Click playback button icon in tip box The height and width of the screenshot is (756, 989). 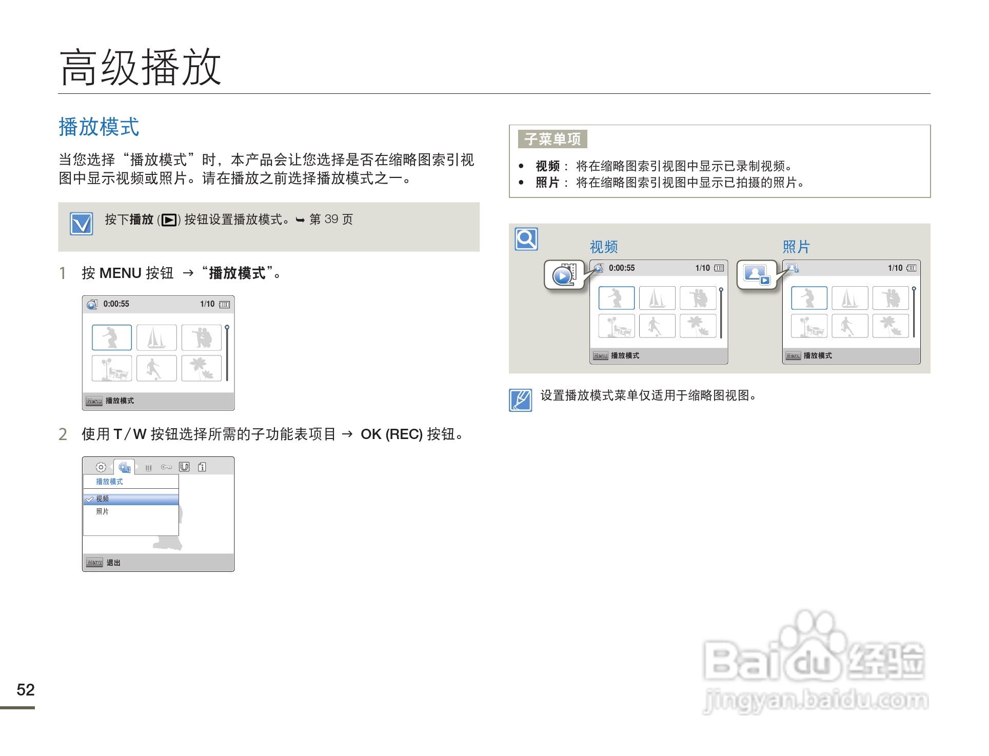[169, 221]
